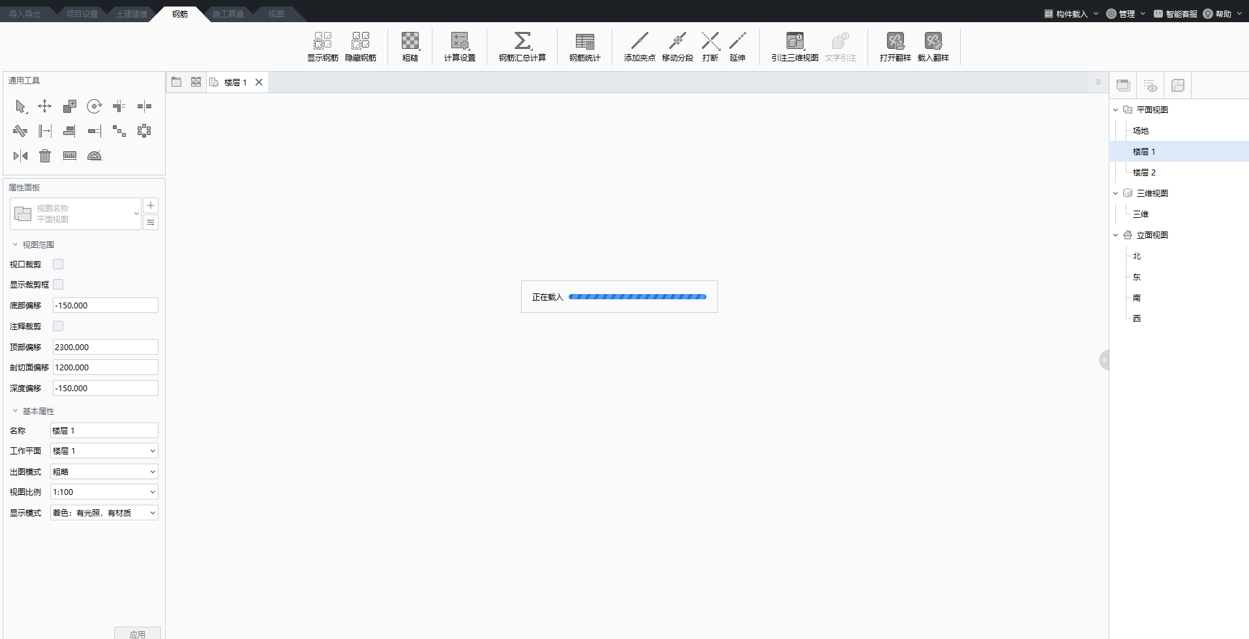Pick the Rotate tool
1249x639 pixels.
tap(95, 106)
